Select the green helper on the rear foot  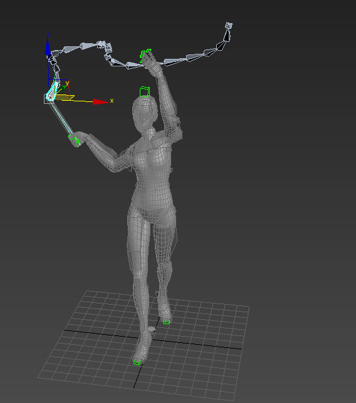pos(166,322)
